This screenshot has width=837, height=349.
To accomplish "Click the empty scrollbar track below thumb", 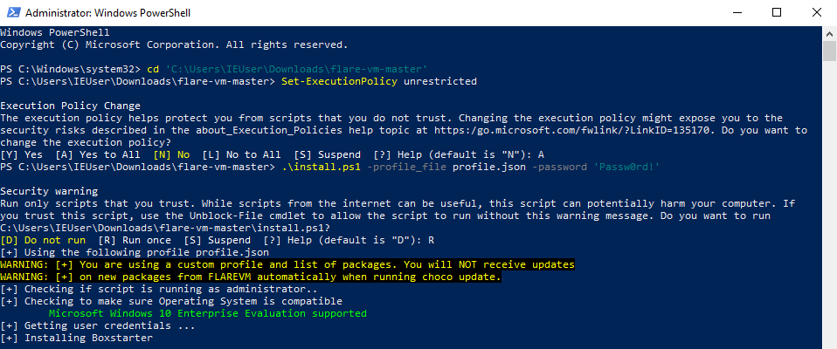I will tap(829, 218).
